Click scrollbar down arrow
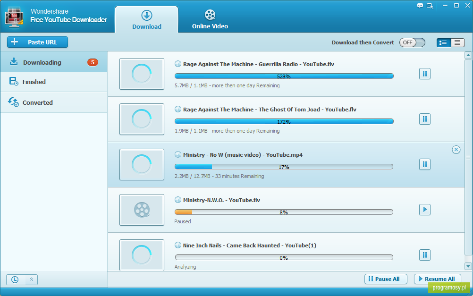Image resolution: width=473 pixels, height=296 pixels. (468, 266)
